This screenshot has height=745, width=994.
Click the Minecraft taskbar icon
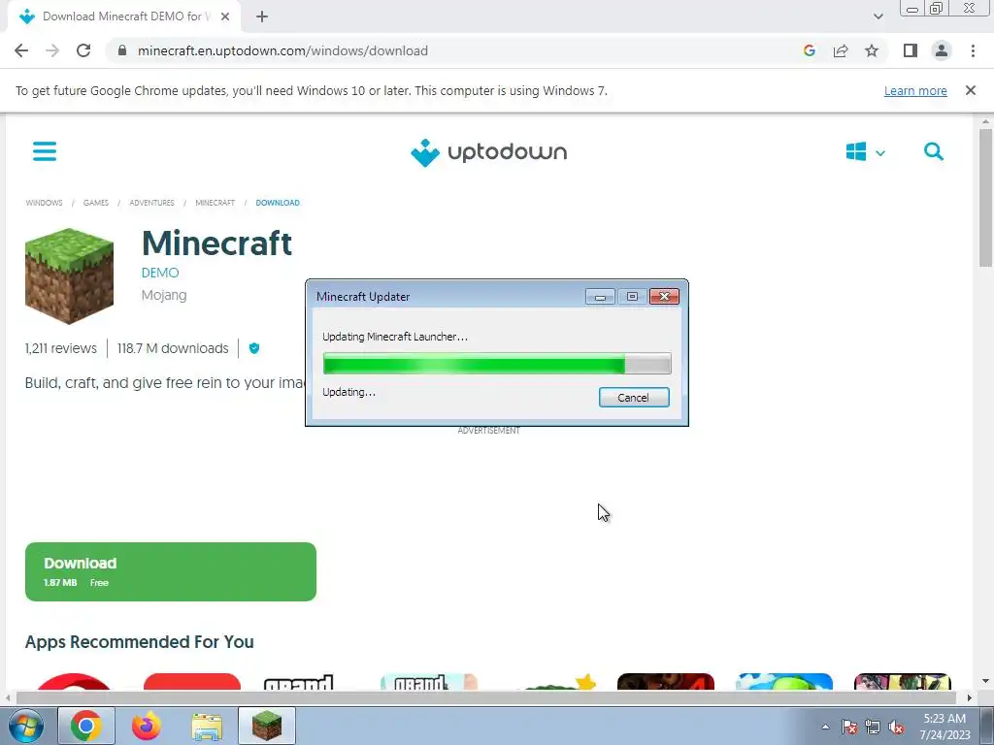(x=267, y=726)
